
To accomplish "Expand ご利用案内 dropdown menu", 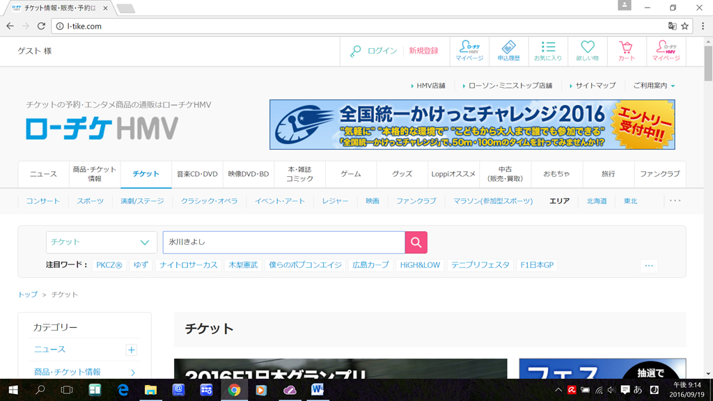I will point(654,86).
